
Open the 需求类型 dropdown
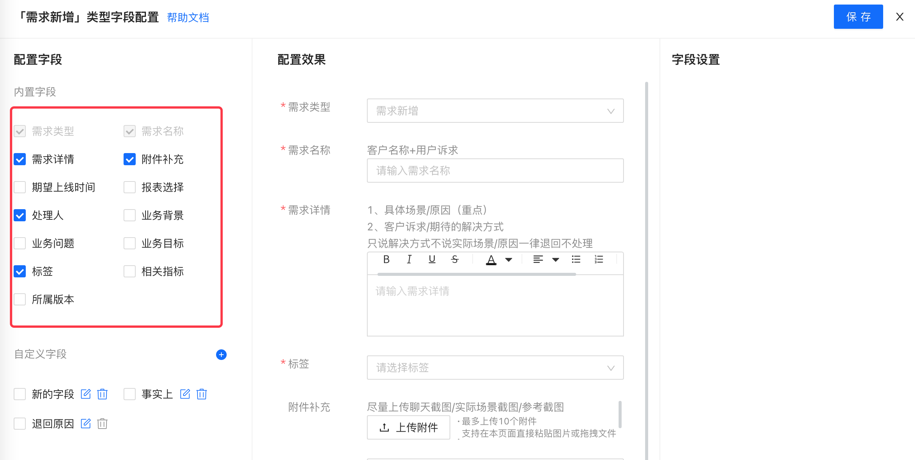[495, 111]
